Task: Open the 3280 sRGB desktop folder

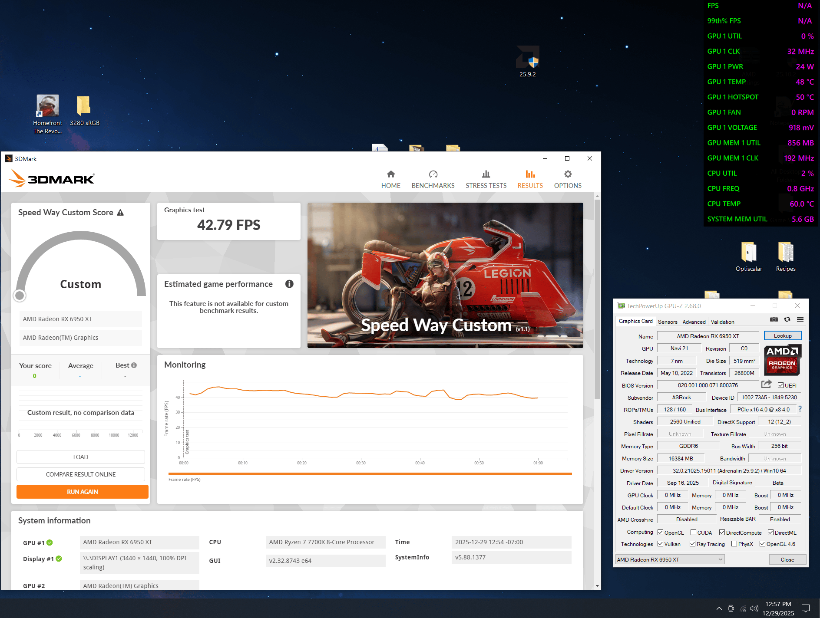Action: click(x=84, y=111)
